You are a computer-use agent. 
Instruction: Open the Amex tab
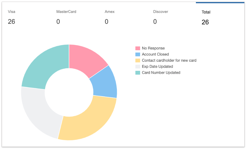tap(110, 17)
